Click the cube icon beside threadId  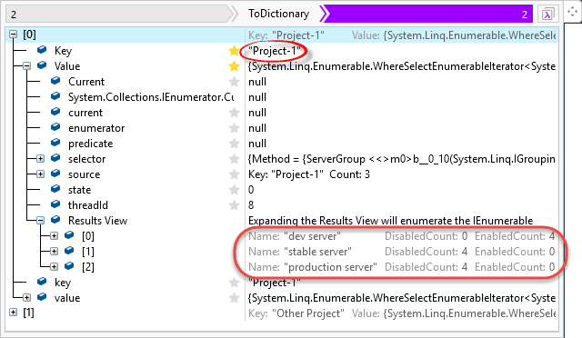pyautogui.click(x=55, y=204)
